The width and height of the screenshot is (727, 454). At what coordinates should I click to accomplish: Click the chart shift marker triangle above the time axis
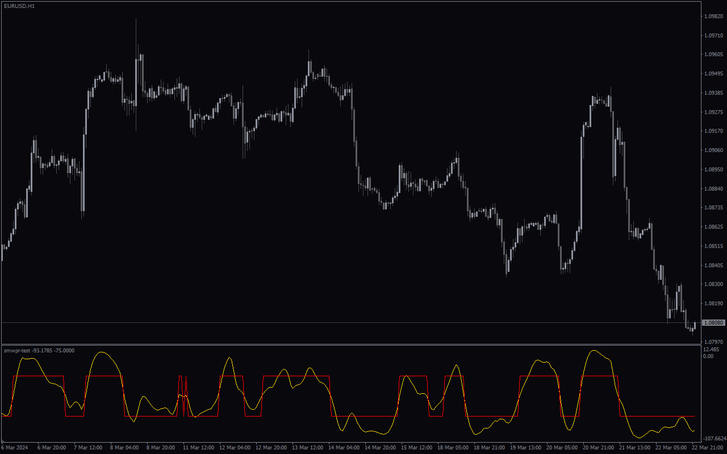point(3,442)
